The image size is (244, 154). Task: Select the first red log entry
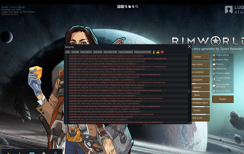(x=114, y=56)
